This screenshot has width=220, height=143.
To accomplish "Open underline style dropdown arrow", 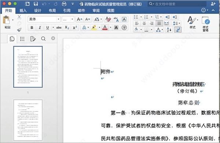I will point(53,27).
